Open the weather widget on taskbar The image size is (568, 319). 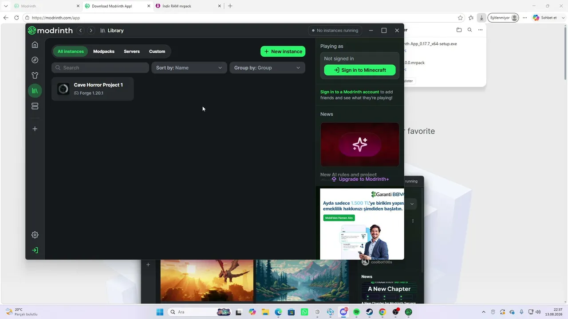(x=21, y=312)
